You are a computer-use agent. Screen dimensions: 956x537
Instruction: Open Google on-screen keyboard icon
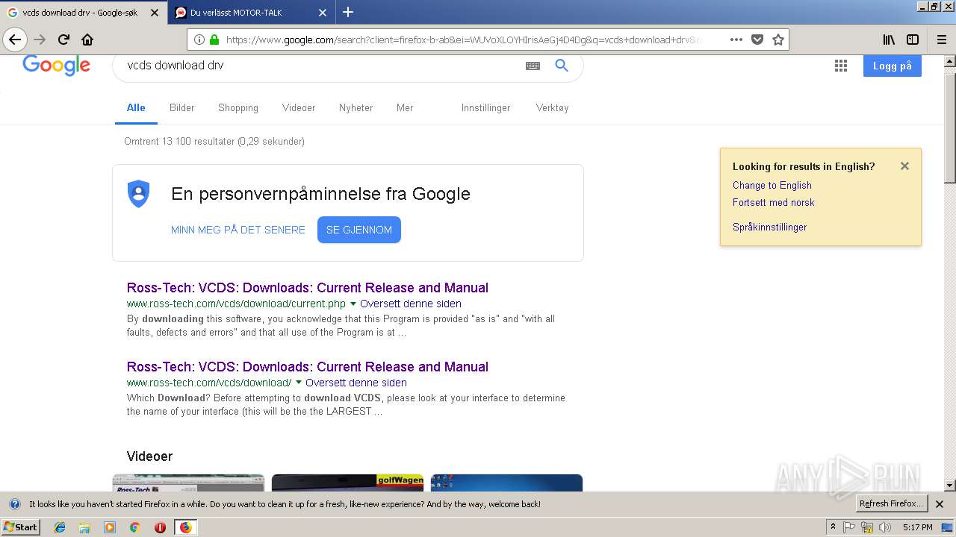tap(533, 66)
